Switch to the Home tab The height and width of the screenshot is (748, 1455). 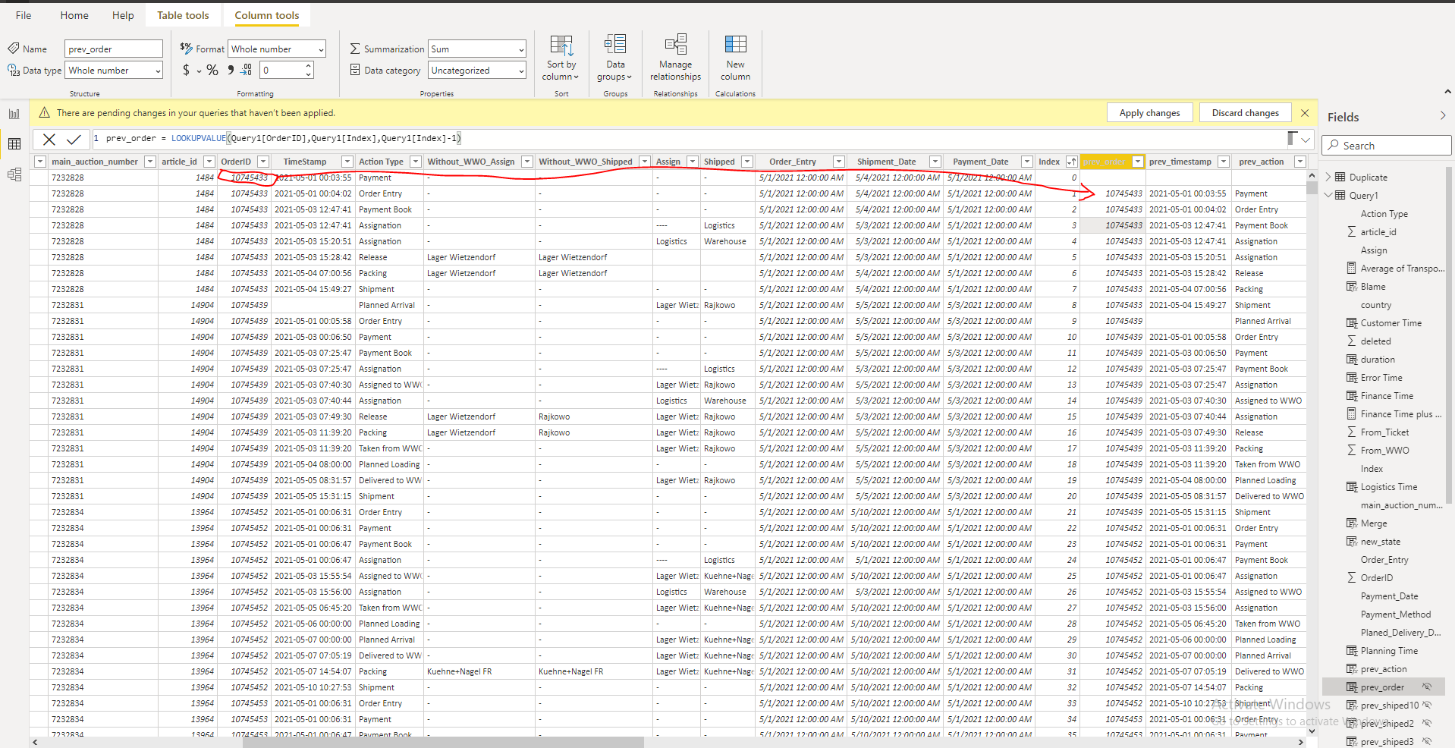[74, 15]
